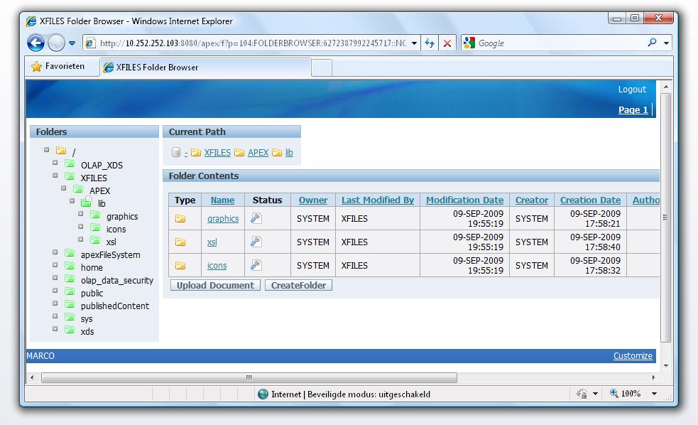Click the wrench status icon for xsl row
The image size is (698, 425).
coord(256,242)
